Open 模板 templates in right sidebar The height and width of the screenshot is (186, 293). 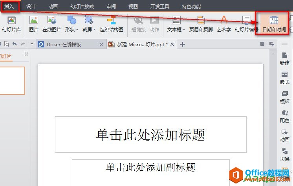285,97
